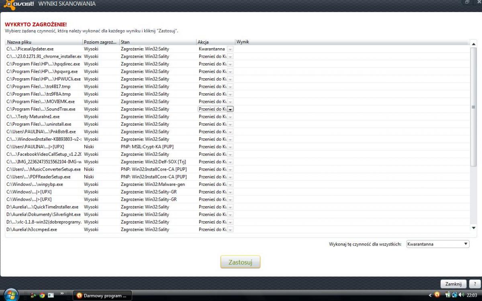Viewport: 482px width, 301px height.
Task: Open action dropdown for PDFReaderSetup.exe
Action: coord(230,177)
